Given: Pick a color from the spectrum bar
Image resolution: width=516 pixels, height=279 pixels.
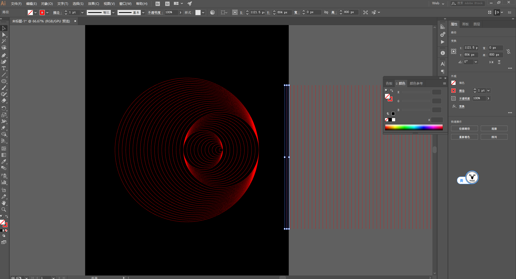Looking at the screenshot, I should click(414, 128).
